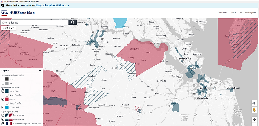Click the search magnifier button

(72, 22)
